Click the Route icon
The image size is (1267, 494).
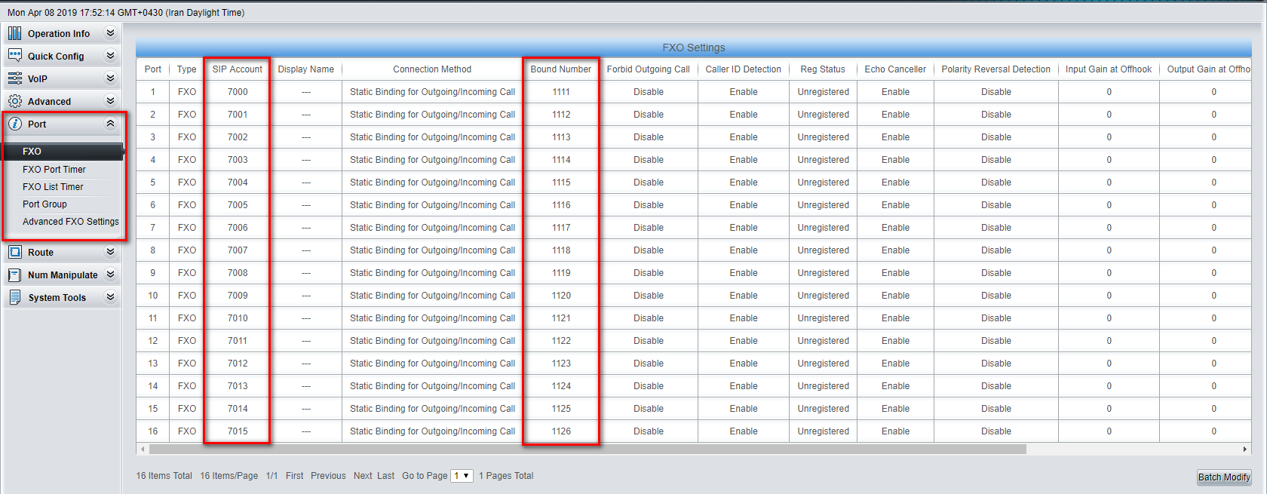14,252
